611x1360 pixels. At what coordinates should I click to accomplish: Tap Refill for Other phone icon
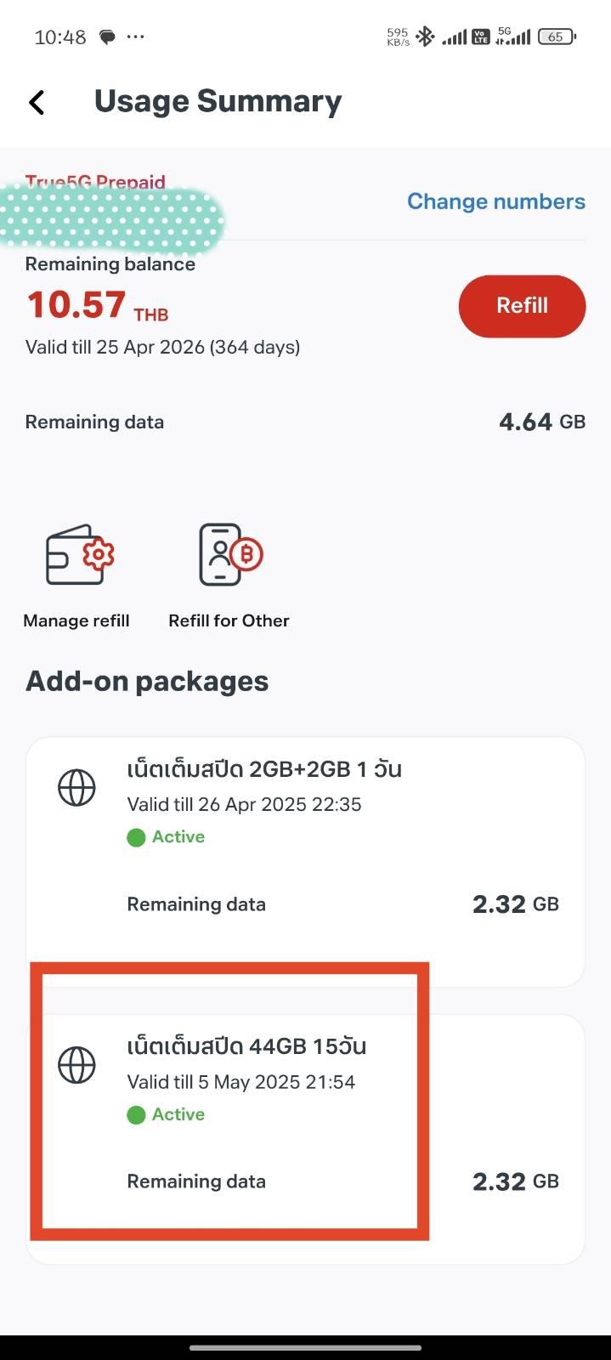click(x=229, y=554)
